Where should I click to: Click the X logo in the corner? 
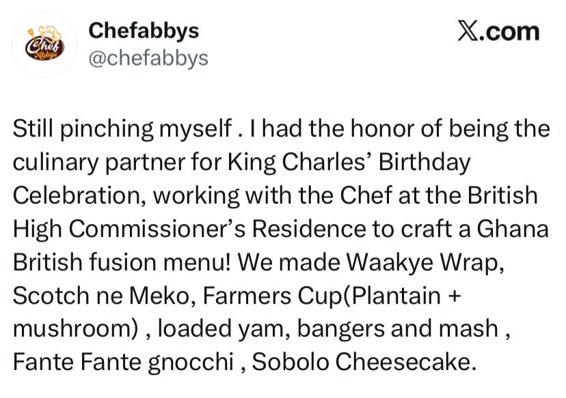tap(468, 32)
